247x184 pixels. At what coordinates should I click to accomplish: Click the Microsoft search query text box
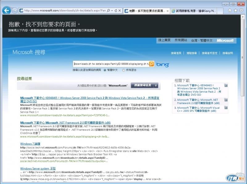(x=111, y=64)
